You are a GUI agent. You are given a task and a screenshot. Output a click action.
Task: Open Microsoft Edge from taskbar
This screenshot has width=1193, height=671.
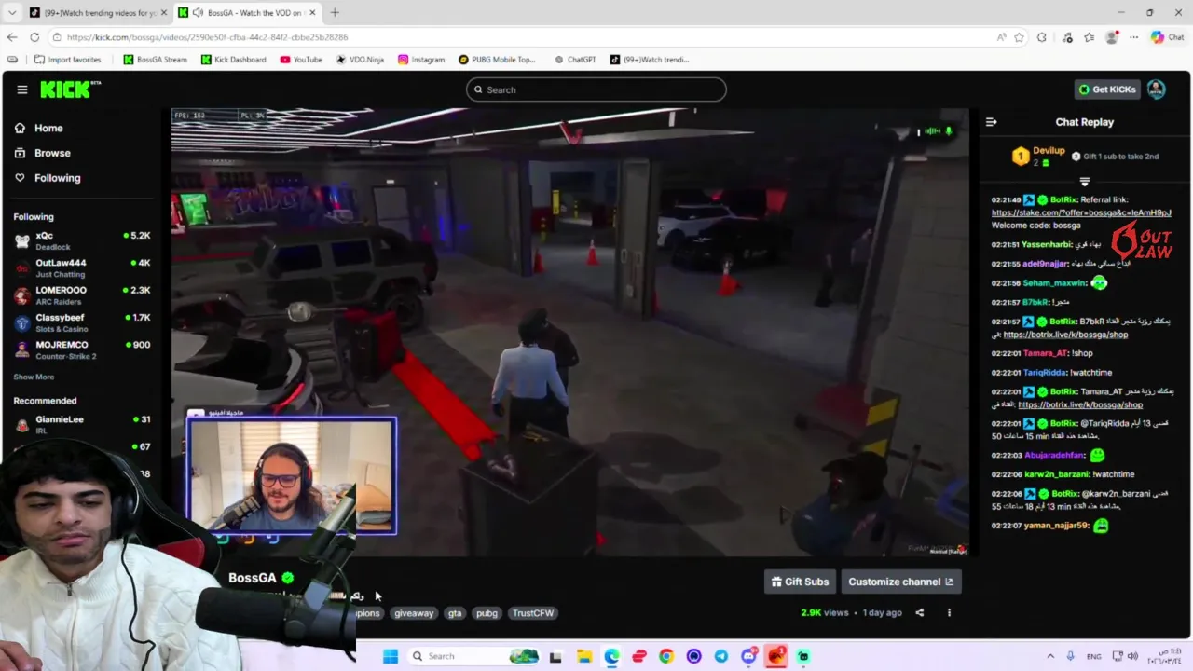pos(611,656)
